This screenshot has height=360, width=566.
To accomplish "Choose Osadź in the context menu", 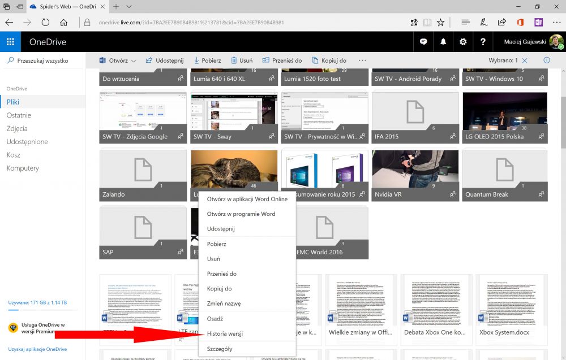I will point(247,319).
